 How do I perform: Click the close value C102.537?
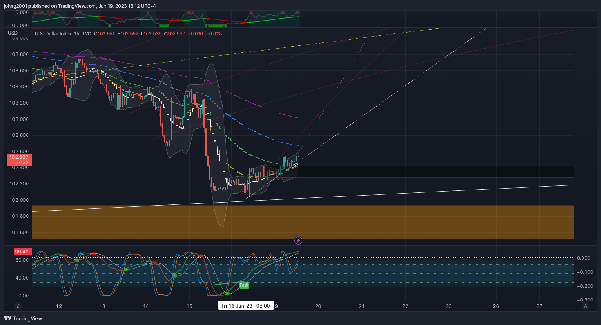175,34
